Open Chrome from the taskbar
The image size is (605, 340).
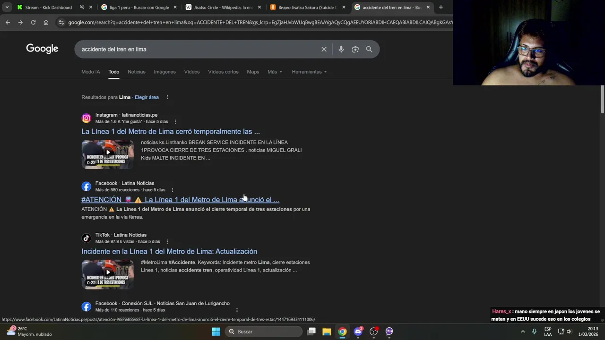coord(342,331)
